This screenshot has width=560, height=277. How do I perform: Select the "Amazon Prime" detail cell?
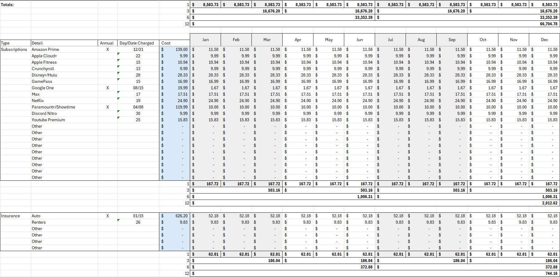point(64,49)
